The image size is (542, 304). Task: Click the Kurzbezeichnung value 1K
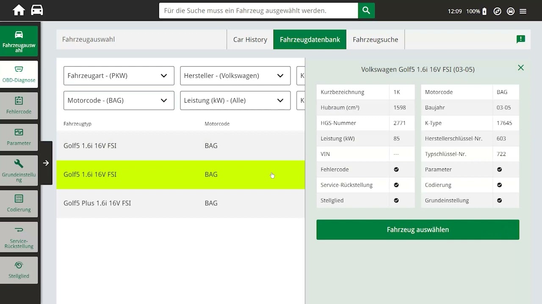[x=397, y=92]
